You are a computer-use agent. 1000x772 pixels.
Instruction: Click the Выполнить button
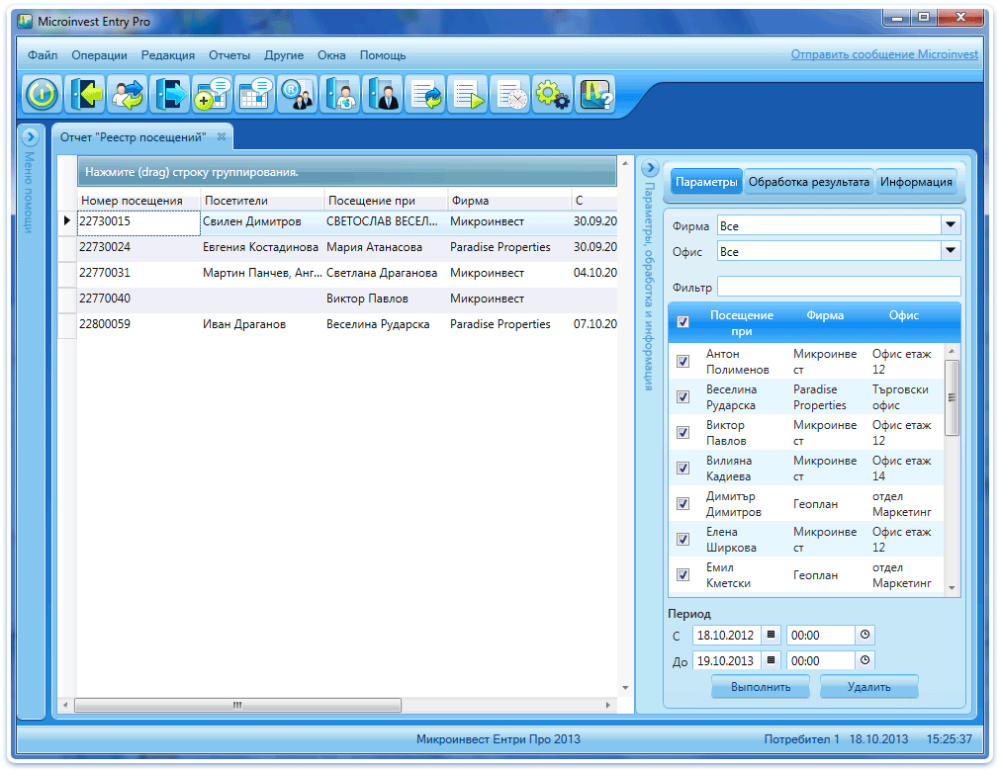tap(761, 687)
